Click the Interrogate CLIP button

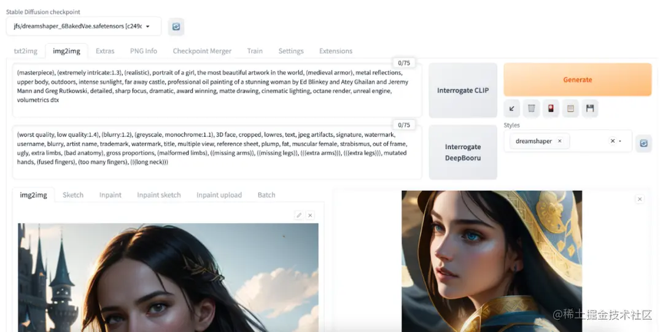[463, 90]
